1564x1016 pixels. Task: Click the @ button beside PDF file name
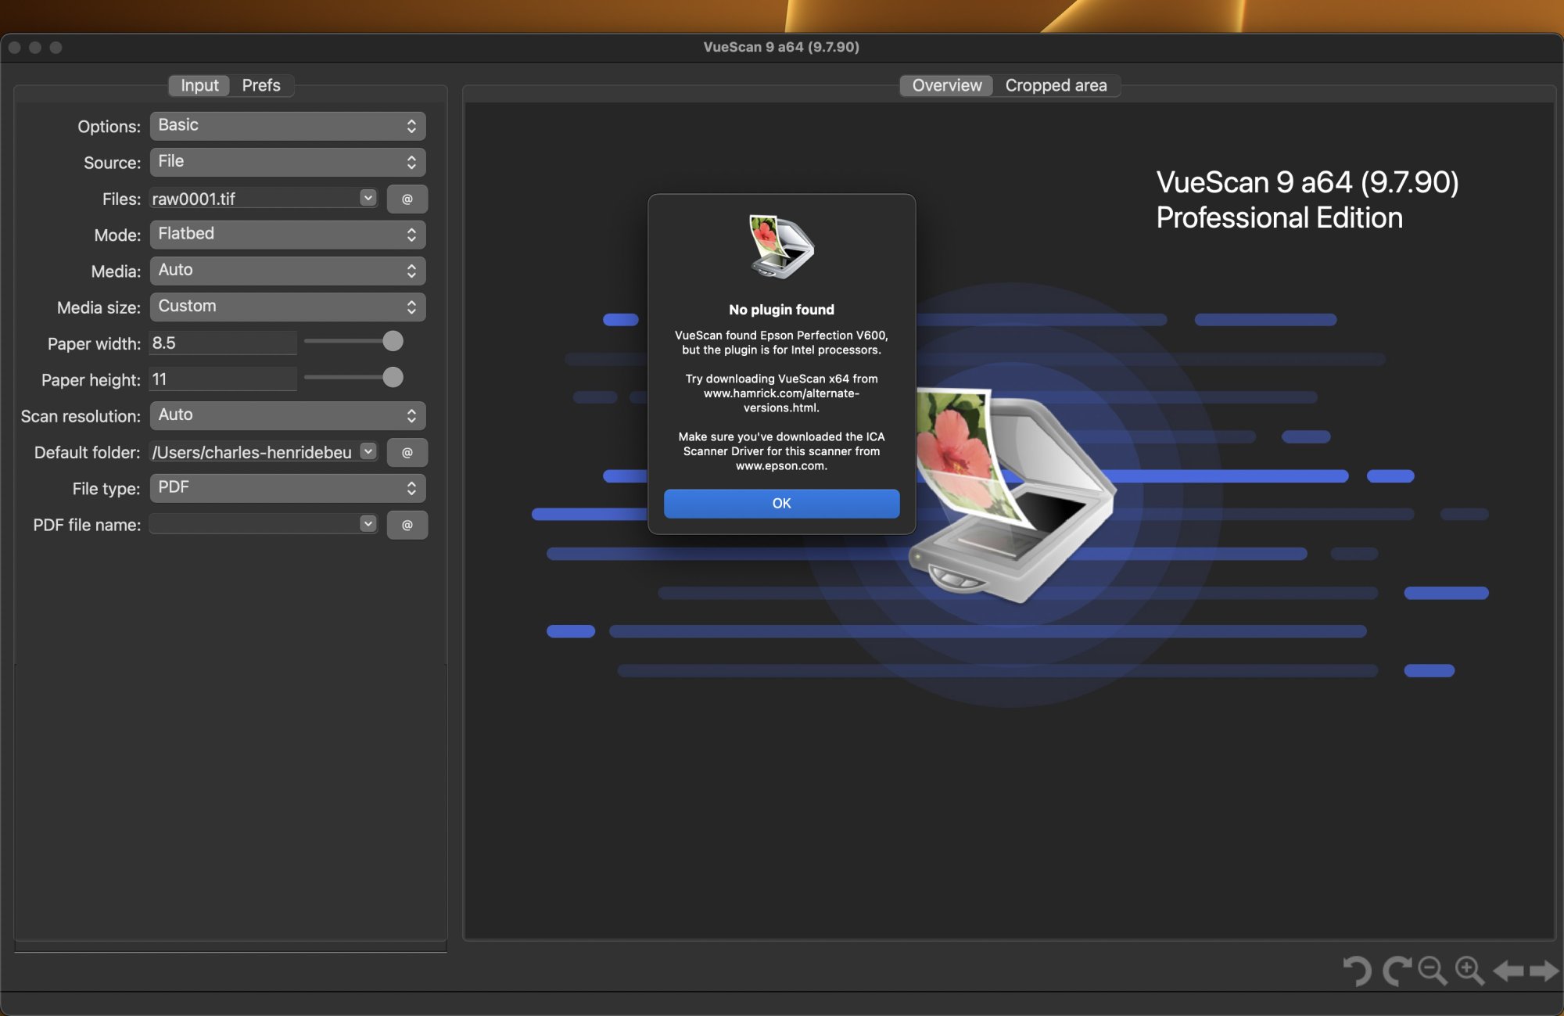pyautogui.click(x=407, y=525)
